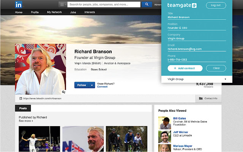Image resolution: width=243 pixels, height=152 pixels.
Task: Open Bill Gates profile link
Action: click(180, 118)
